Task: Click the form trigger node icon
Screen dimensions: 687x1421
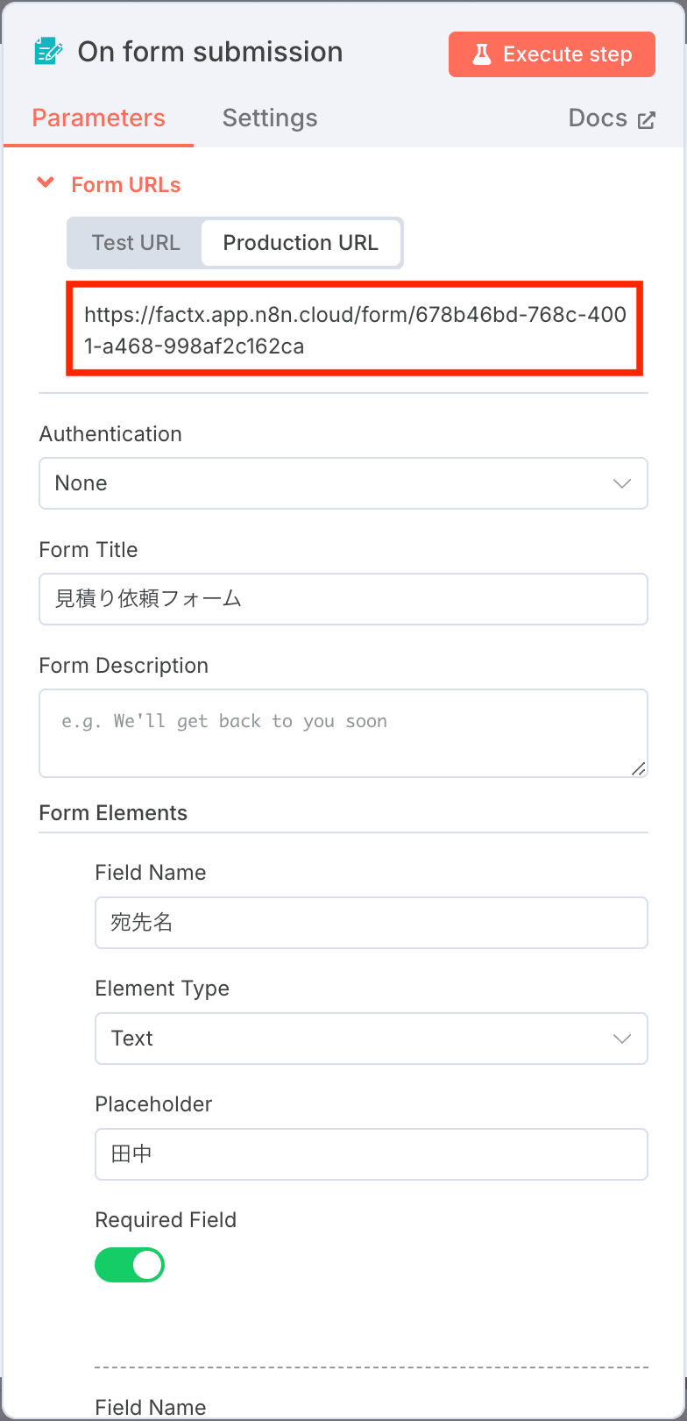Action: [x=47, y=52]
